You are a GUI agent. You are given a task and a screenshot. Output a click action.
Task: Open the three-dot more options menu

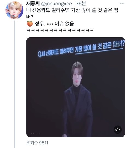[122, 4]
